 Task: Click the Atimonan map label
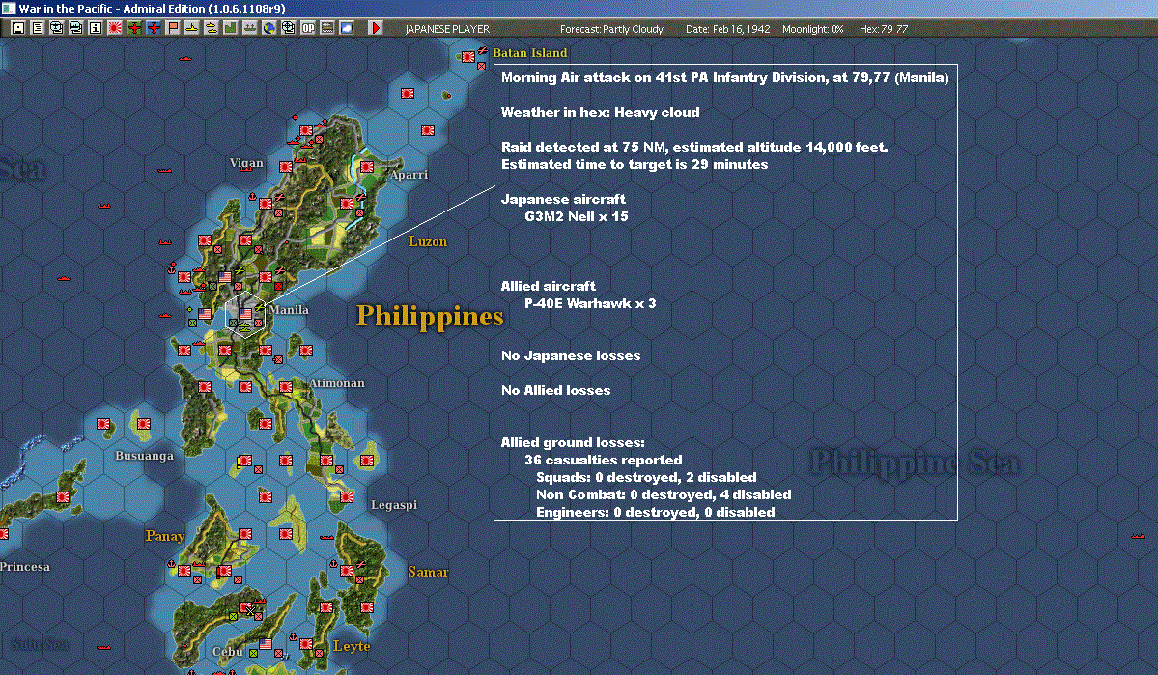337,382
